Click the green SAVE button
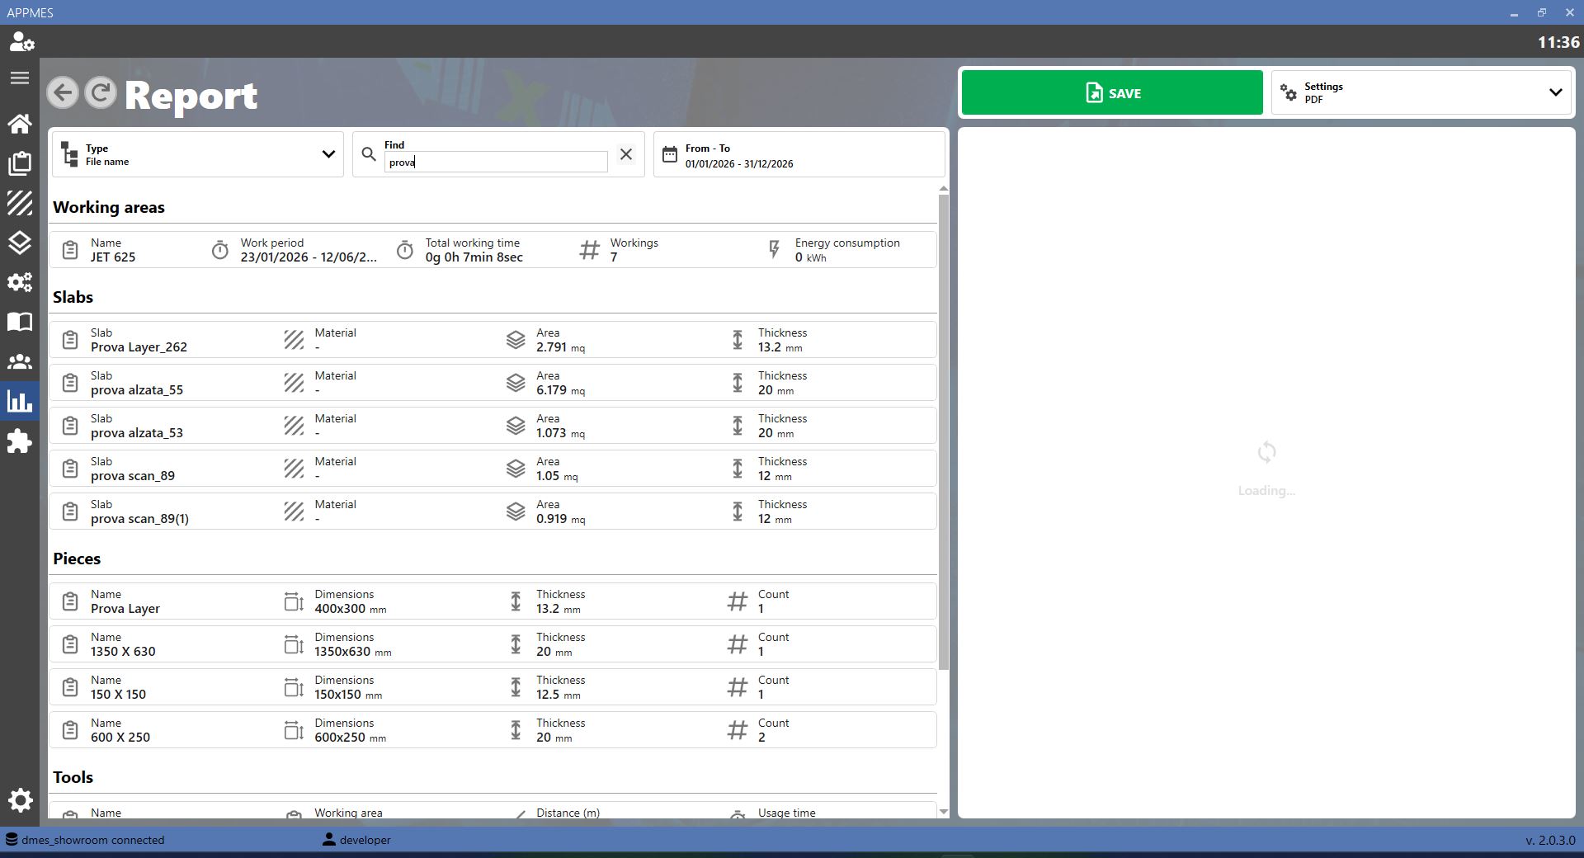The image size is (1584, 858). pyautogui.click(x=1112, y=92)
